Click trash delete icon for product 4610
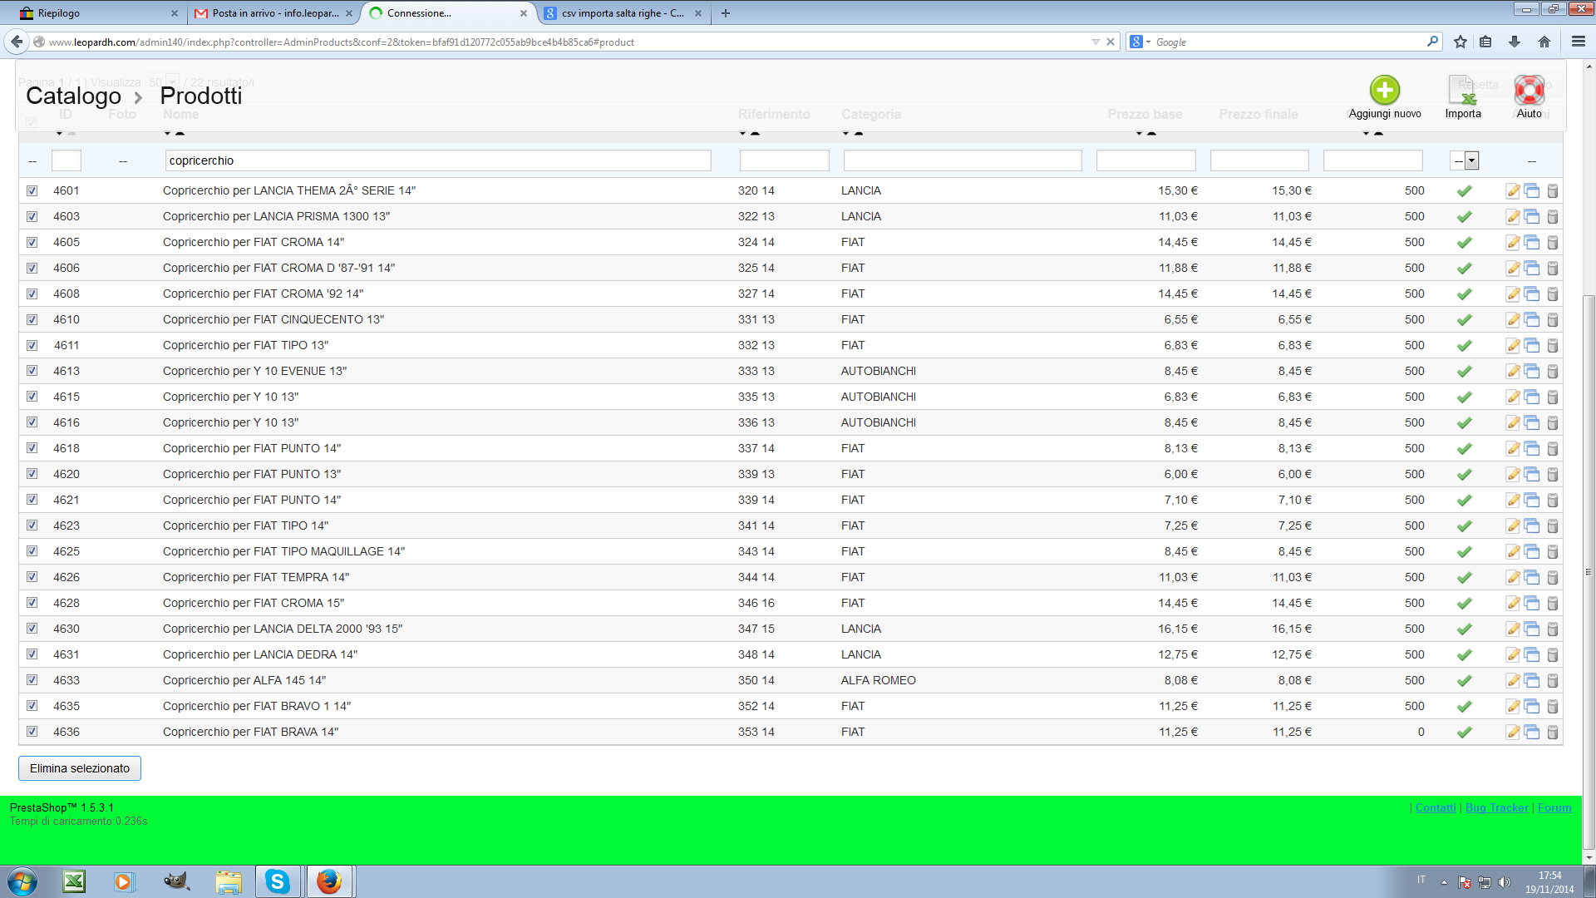The height and width of the screenshot is (898, 1596). tap(1552, 320)
